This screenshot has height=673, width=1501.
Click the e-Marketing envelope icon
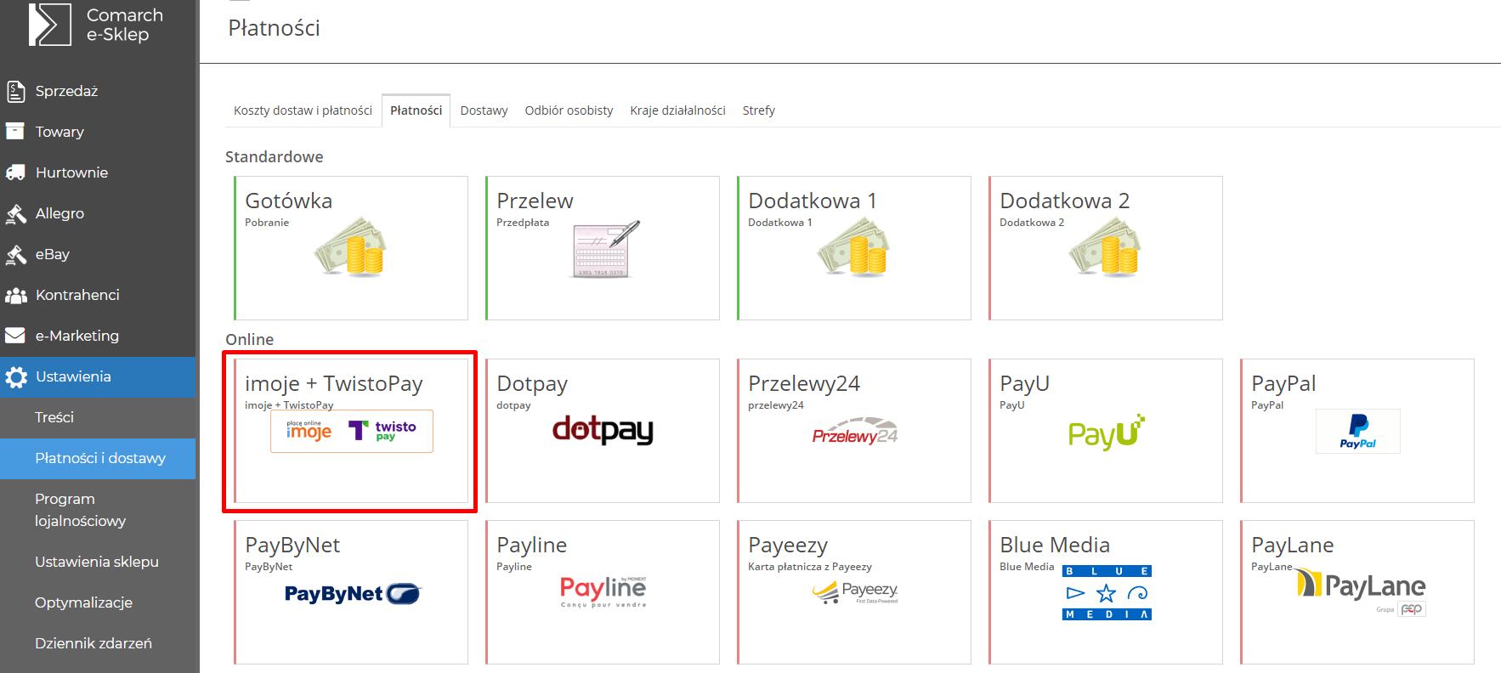[15, 336]
